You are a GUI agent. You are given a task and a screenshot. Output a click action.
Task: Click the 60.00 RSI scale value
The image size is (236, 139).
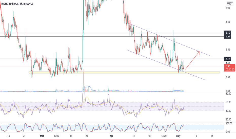pyautogui.click(x=228, y=102)
